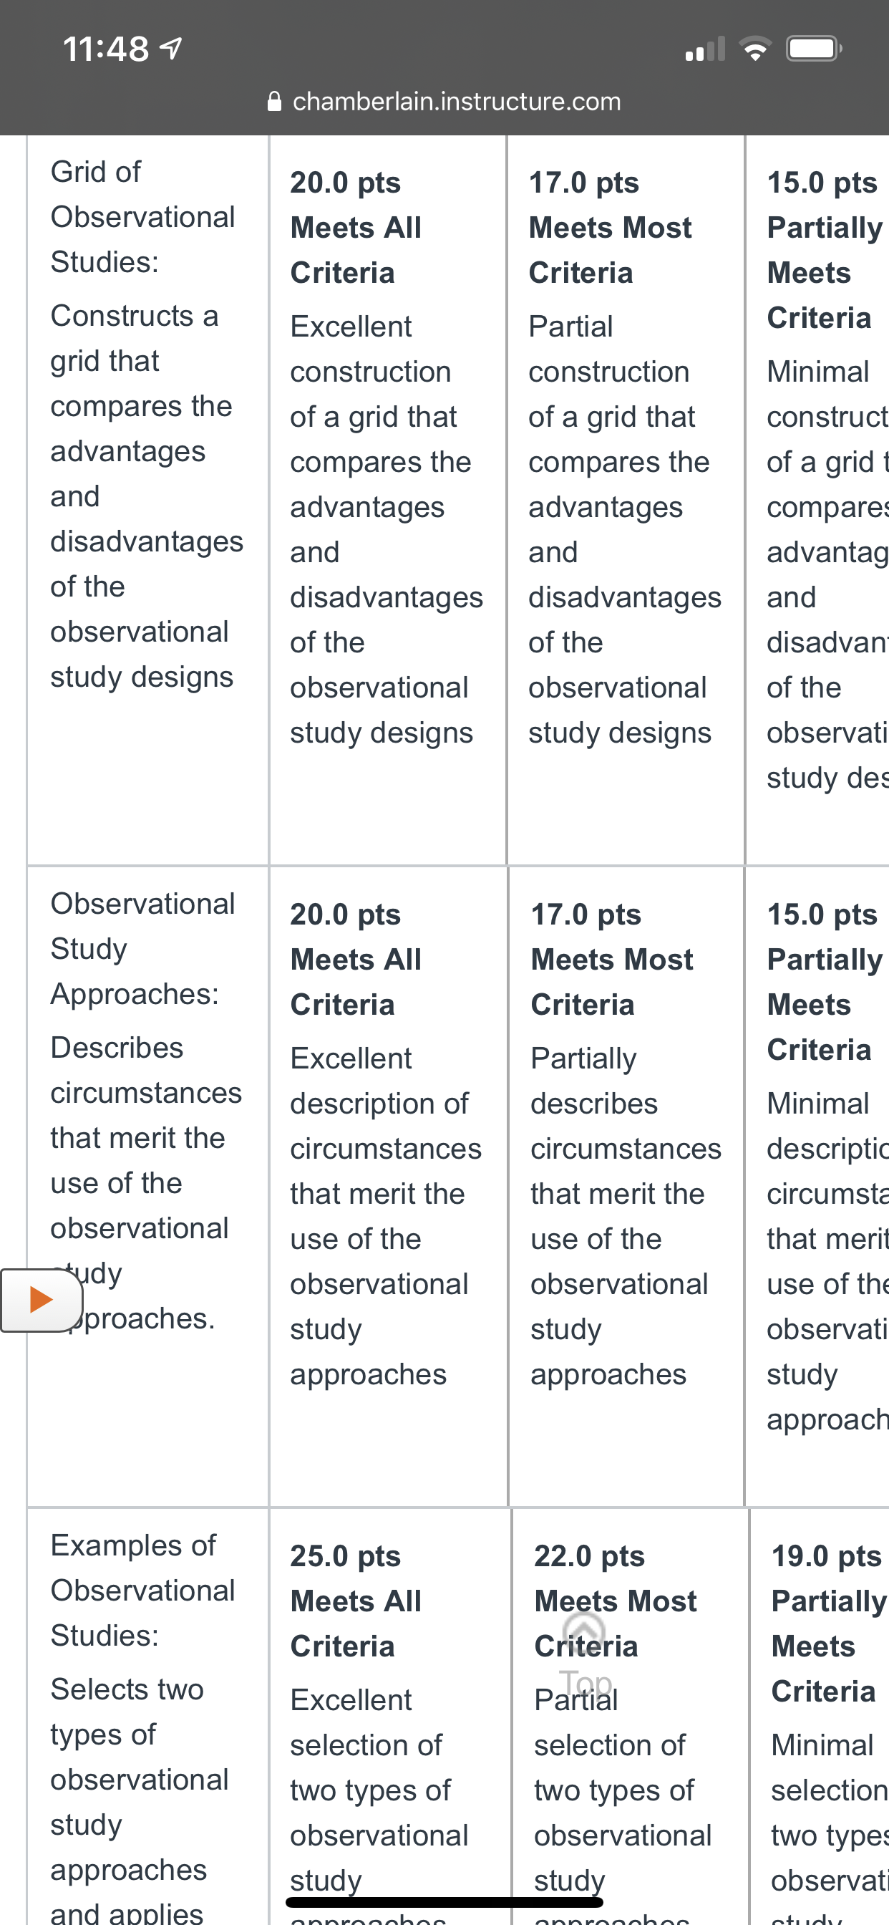Tap the location arrow next to the time
Screen dimensions: 889x1925
[171, 49]
